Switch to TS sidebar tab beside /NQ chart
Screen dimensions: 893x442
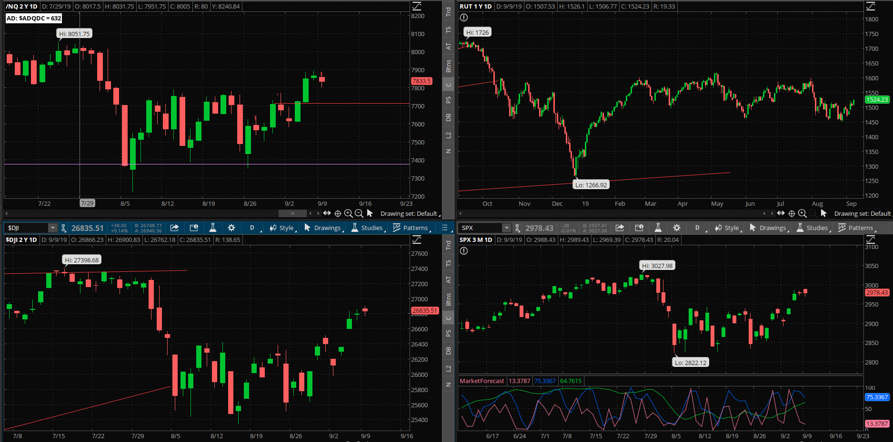point(448,30)
